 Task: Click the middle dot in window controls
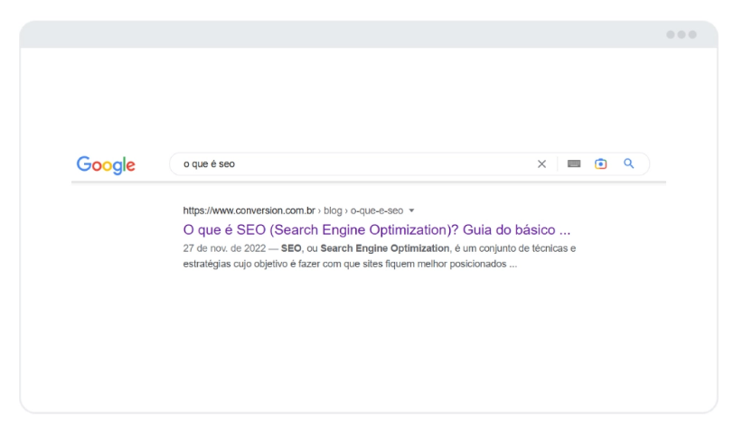682,34
